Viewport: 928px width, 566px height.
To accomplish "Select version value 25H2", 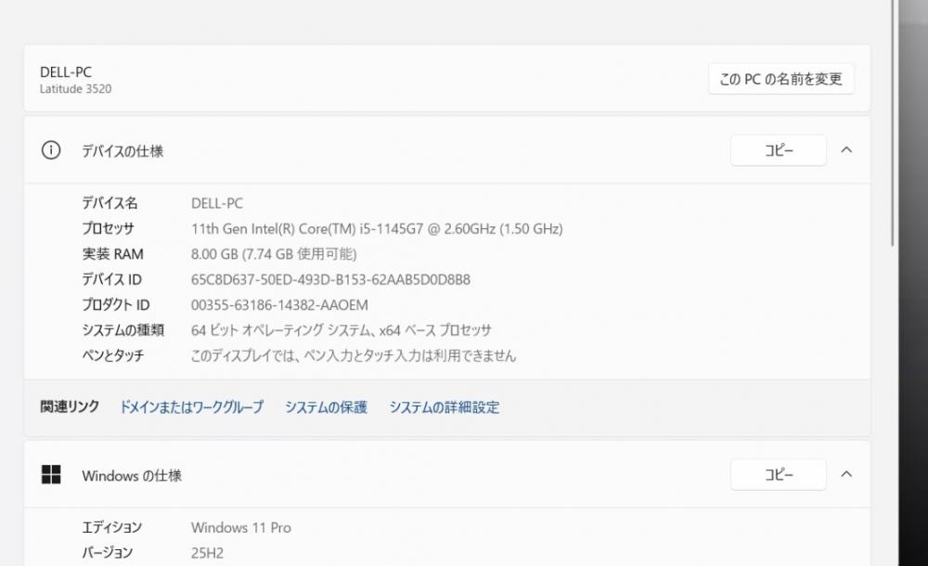I will click(x=207, y=553).
